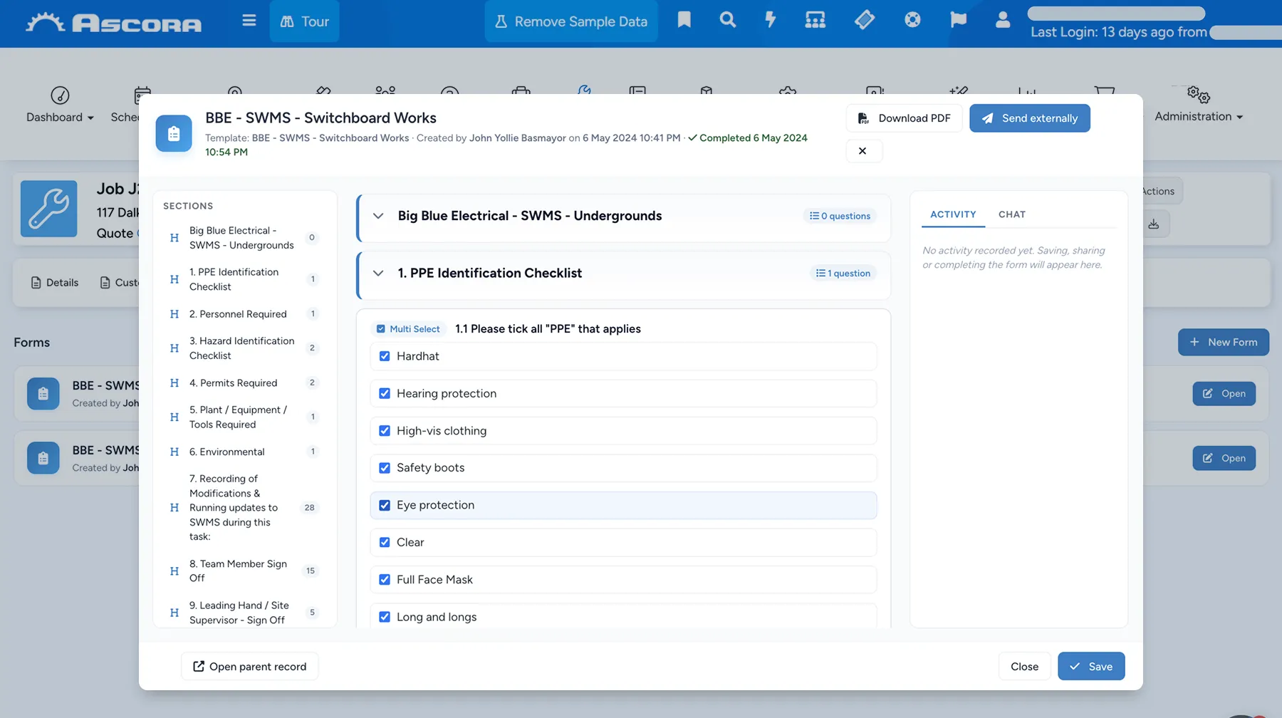
Task: Click Open parent record button
Action: tap(249, 667)
